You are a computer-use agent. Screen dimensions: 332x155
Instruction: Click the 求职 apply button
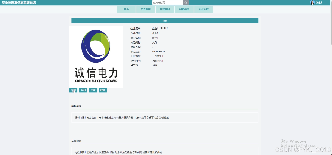pyautogui.click(x=73, y=90)
